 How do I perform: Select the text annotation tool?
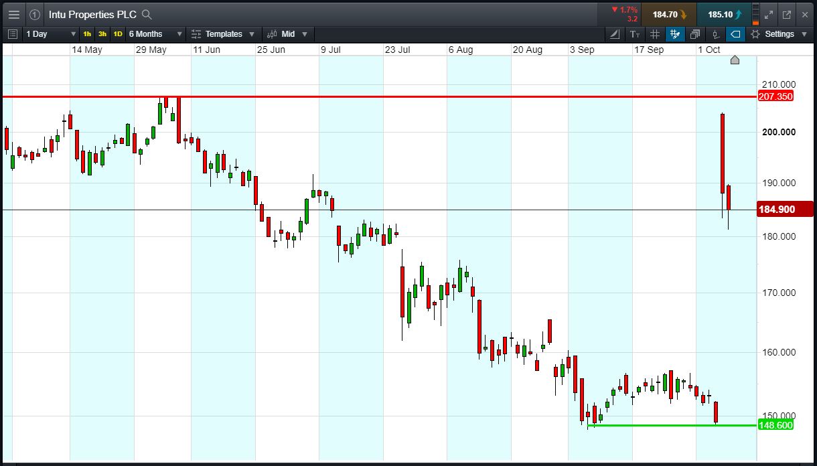coord(635,34)
